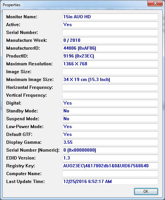The height and width of the screenshot is (200, 165).
Task: Click the OK button
Action: coord(146,191)
